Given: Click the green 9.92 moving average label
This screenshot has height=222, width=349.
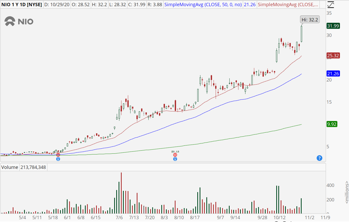Looking at the screenshot, I should click(x=332, y=124).
